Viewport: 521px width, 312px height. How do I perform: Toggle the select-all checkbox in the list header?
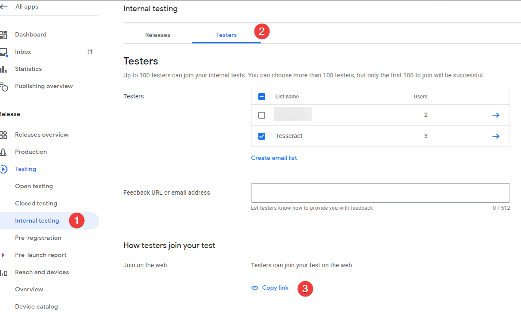point(261,96)
